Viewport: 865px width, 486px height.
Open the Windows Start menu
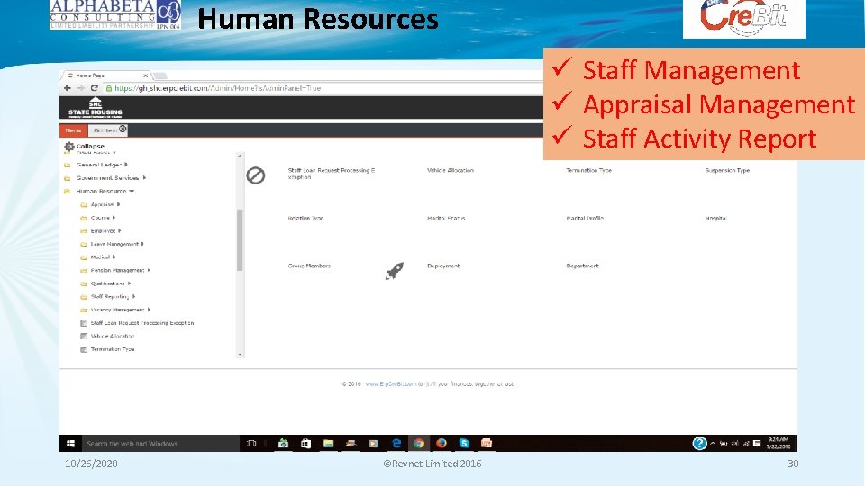tap(70, 443)
